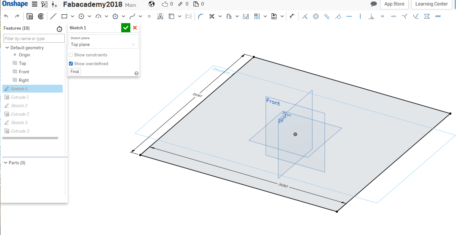Select the Sketch fillet tool
This screenshot has width=456, height=235.
[201, 16]
